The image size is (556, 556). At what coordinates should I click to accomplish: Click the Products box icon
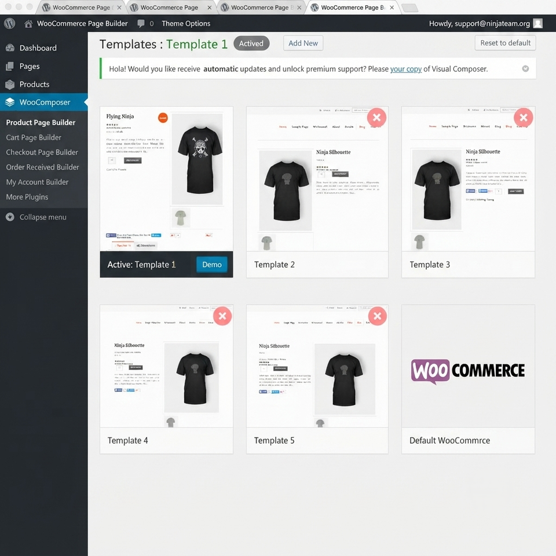tap(10, 84)
